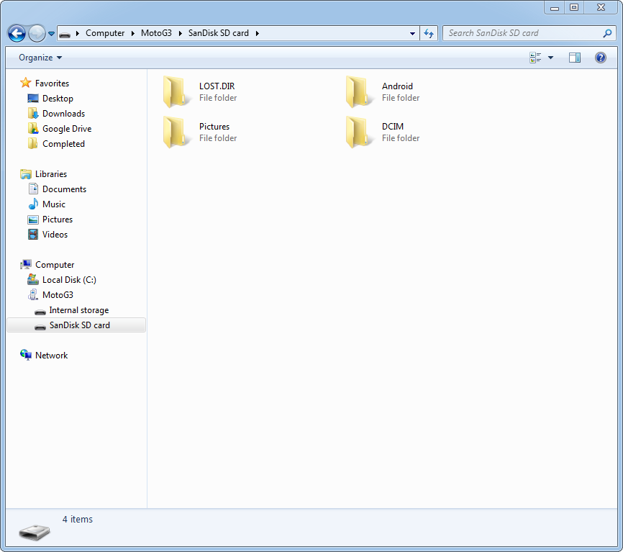
Task: Open the recent pages dropdown arrow
Action: coord(52,34)
